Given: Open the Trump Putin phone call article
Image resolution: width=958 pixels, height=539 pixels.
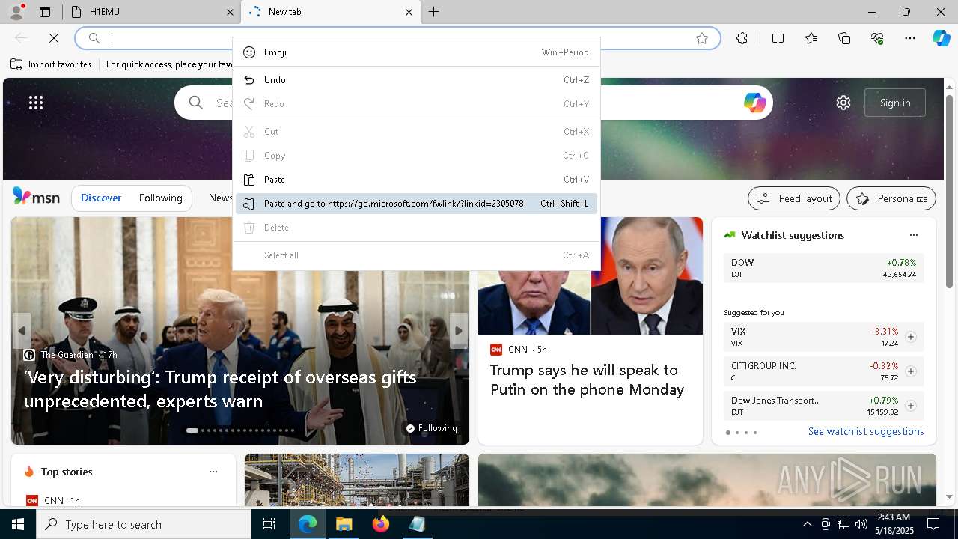Looking at the screenshot, I should (x=587, y=380).
